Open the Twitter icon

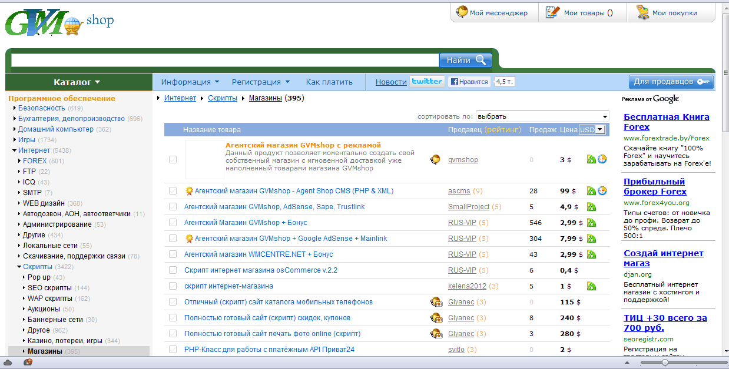(x=427, y=81)
